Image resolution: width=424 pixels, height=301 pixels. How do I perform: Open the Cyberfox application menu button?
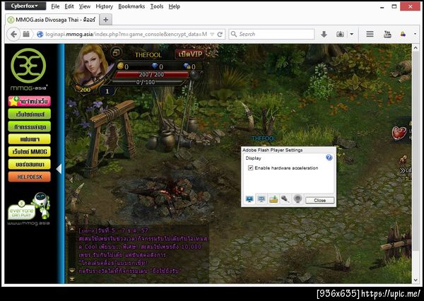[25, 6]
